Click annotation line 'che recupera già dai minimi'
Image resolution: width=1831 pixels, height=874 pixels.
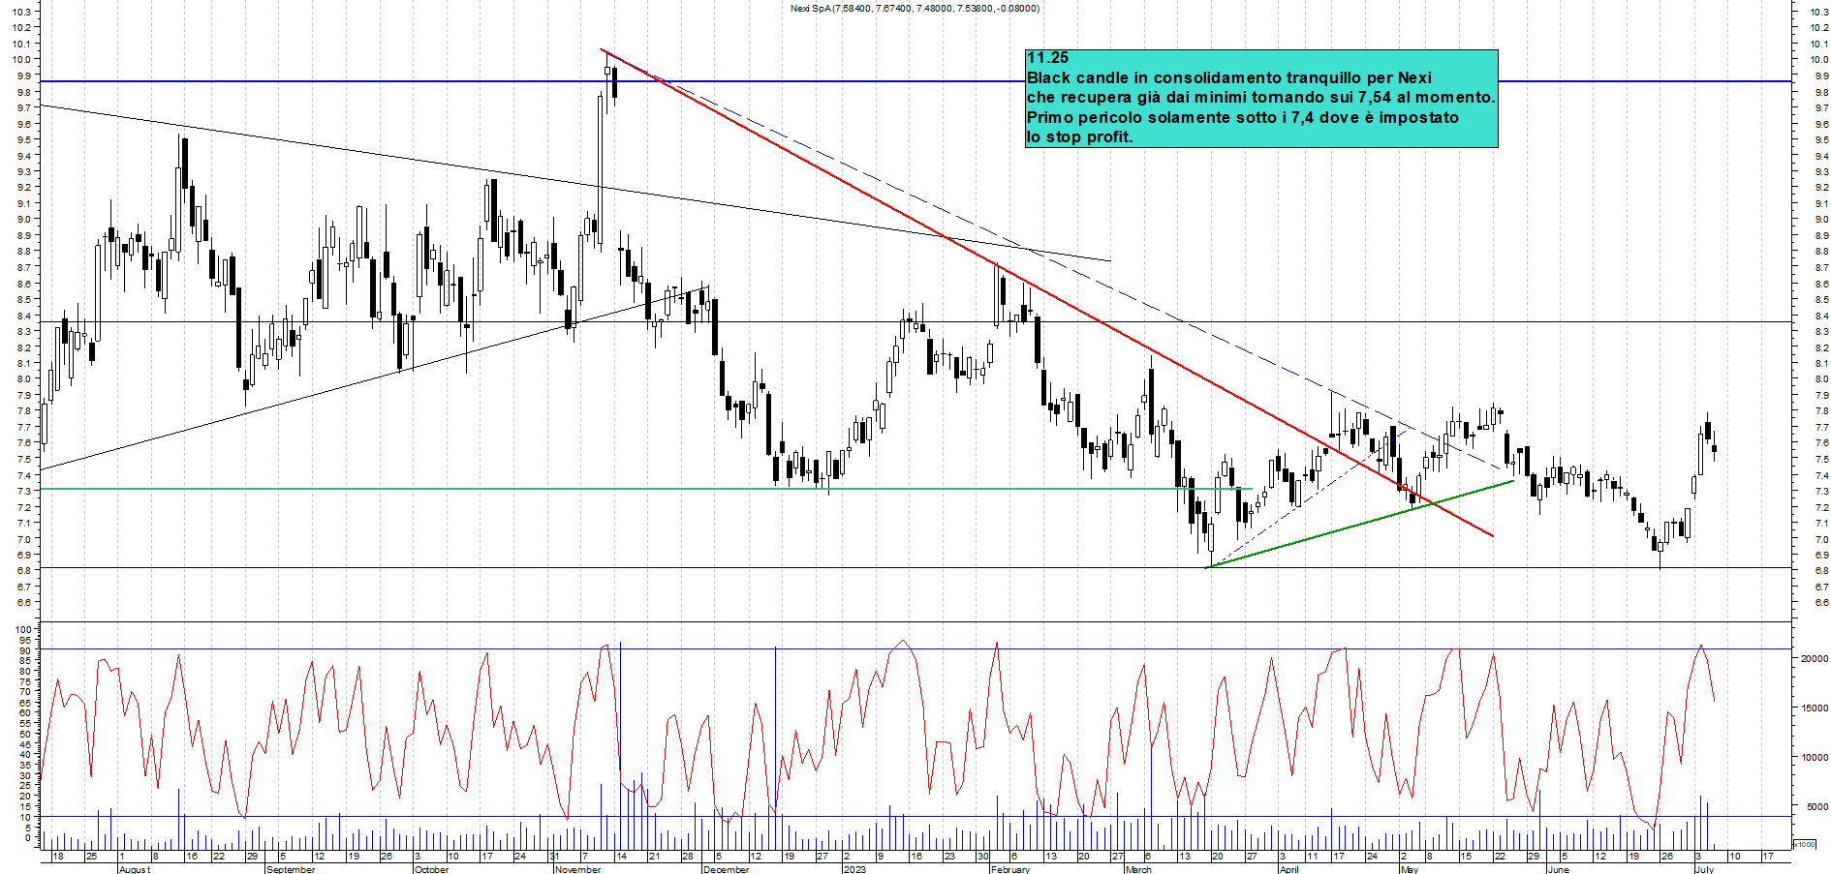tap(1136, 98)
